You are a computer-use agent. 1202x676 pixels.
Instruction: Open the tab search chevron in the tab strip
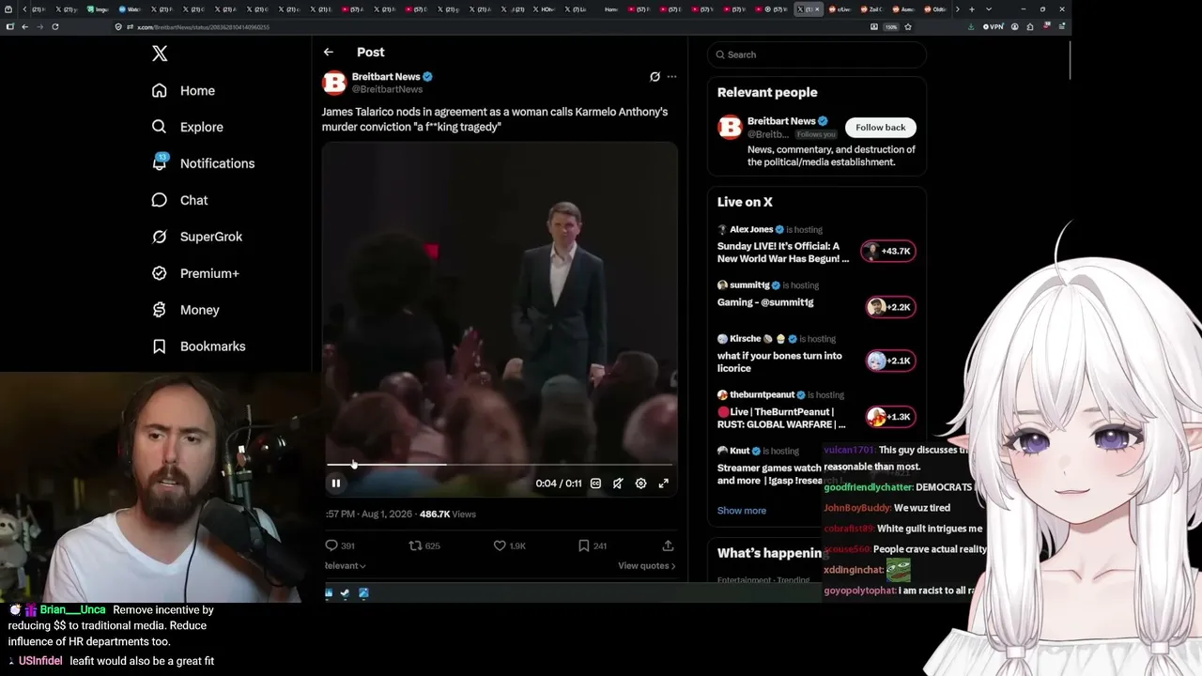tap(988, 9)
